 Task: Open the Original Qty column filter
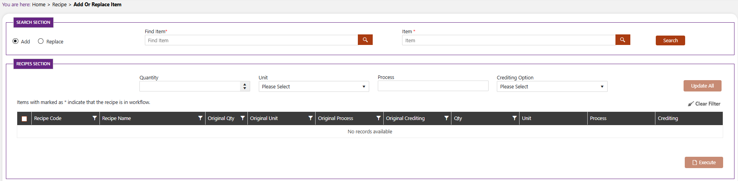point(242,118)
